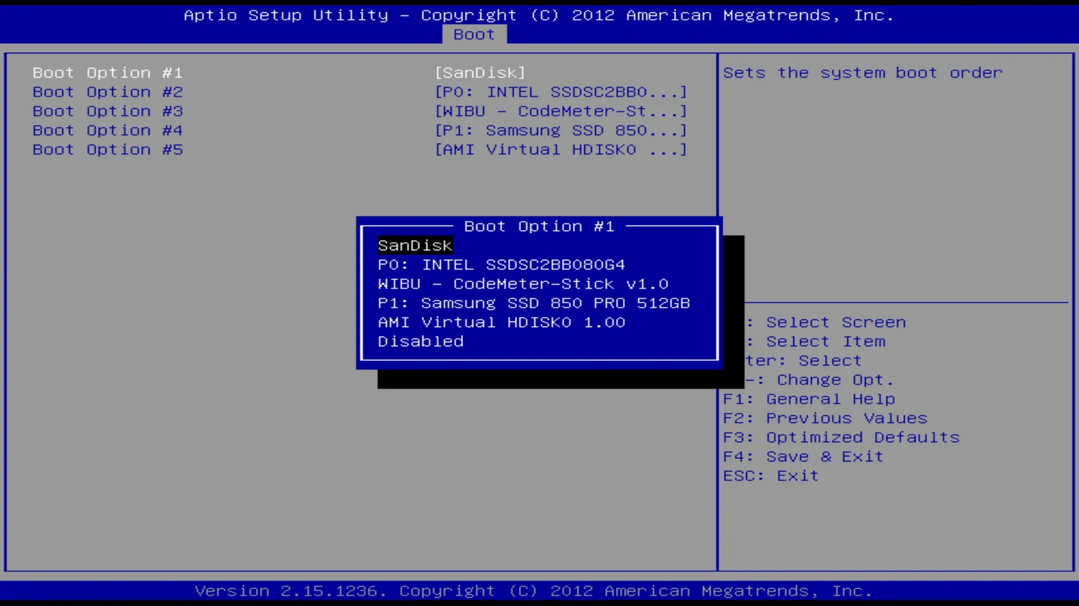
Task: Restore Previous Values with F2
Action: tap(824, 418)
